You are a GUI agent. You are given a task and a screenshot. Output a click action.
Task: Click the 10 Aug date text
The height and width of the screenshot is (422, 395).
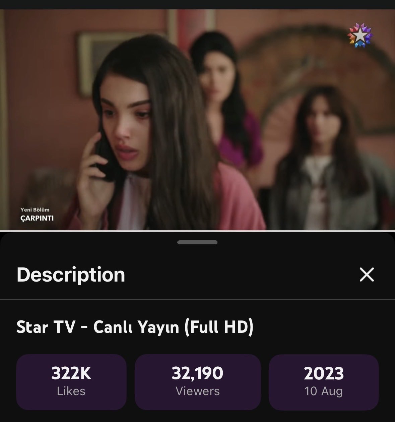324,391
